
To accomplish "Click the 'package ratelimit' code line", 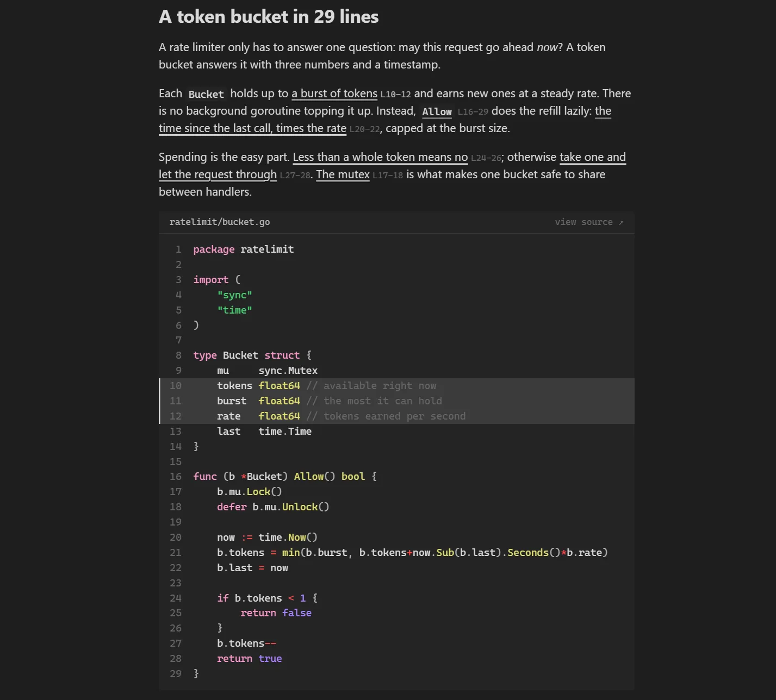I will (244, 249).
